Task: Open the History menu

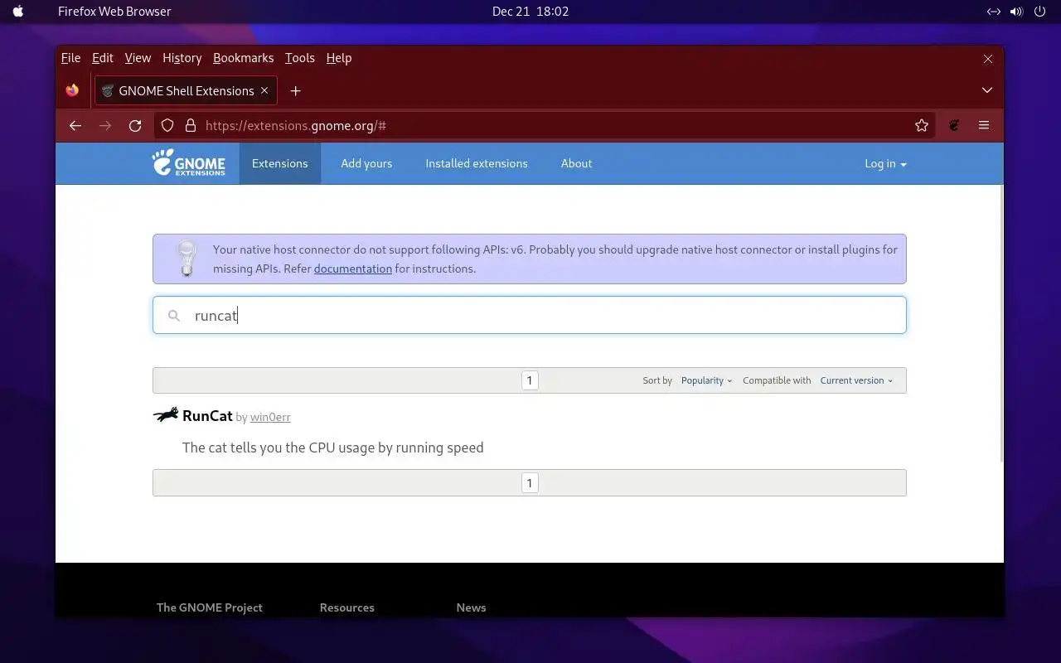Action: [x=182, y=58]
